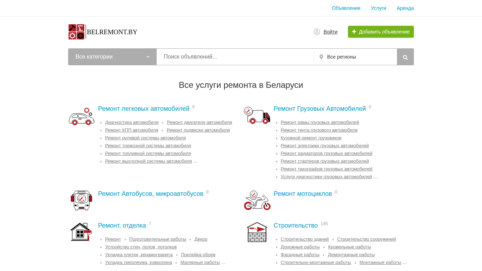Select the 'Аренда' menu item
Screen dimensions: 482x271
405,8
